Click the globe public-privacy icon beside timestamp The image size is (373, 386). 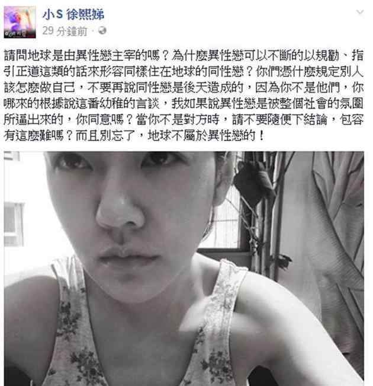click(x=102, y=30)
